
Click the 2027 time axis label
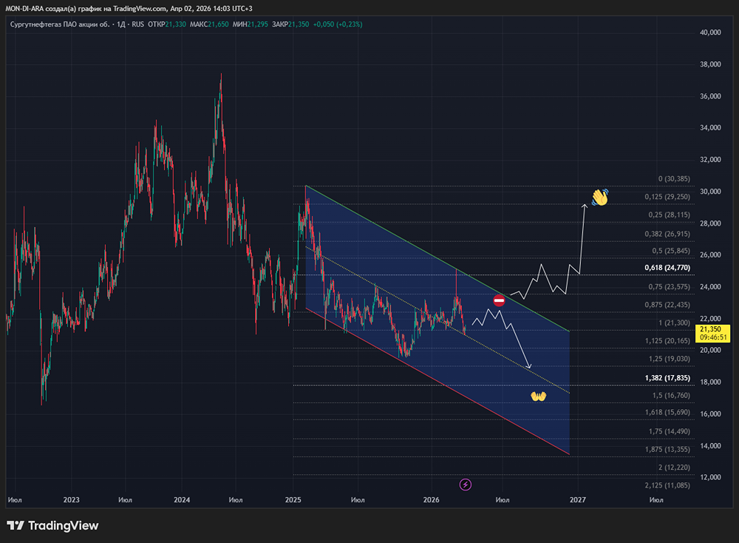[578, 499]
